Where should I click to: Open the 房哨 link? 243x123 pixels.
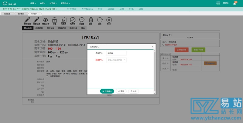pyautogui.click(x=122, y=9)
